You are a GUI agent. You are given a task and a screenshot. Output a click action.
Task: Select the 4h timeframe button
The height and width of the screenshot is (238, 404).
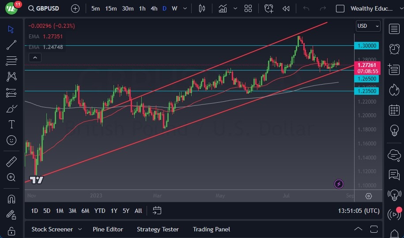point(154,8)
